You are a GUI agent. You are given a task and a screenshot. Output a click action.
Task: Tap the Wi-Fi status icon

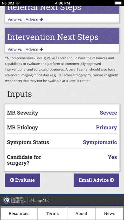[x=17, y=3]
